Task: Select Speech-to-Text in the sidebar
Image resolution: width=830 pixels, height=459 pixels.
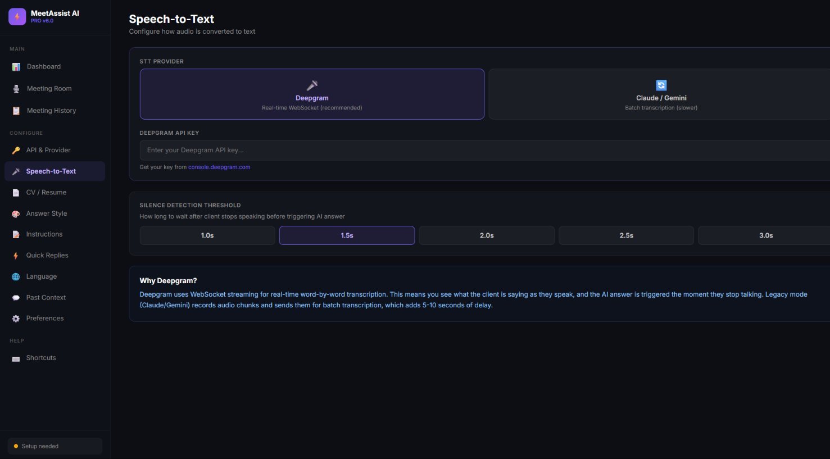Action: 55,171
